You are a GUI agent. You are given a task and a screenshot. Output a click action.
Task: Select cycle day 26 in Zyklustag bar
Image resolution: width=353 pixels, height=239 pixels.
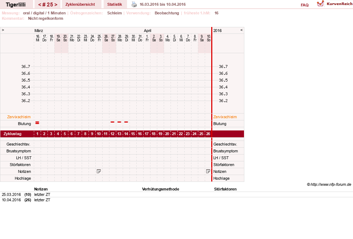point(208,134)
